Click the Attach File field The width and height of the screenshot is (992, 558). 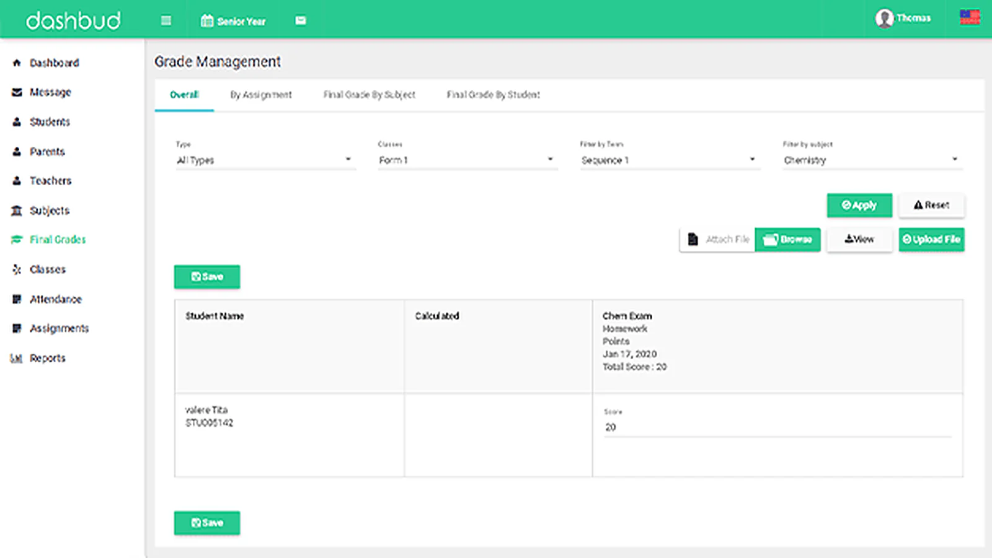pyautogui.click(x=717, y=240)
